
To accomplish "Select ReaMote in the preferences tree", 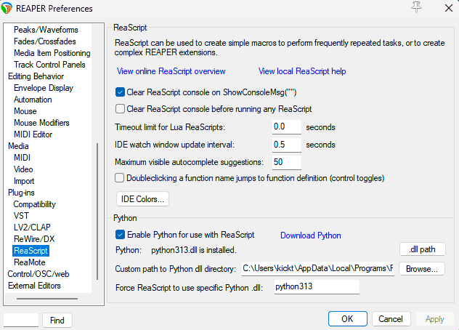I will 29,262.
